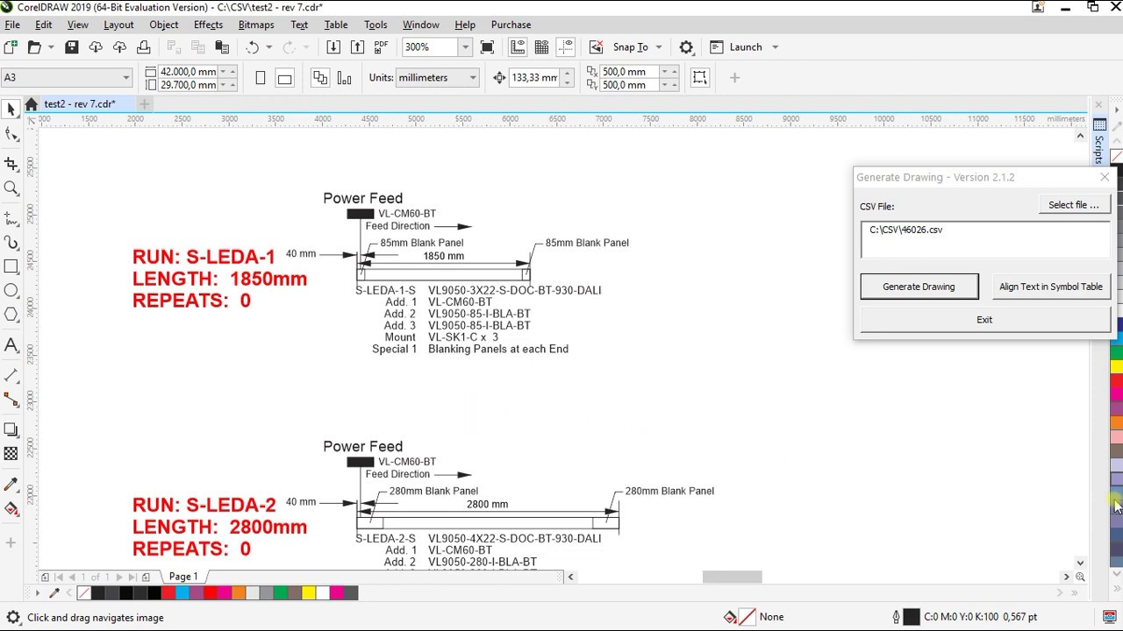Increase the nudge distance stepper
This screenshot has height=631, width=1123.
pyautogui.click(x=567, y=73)
